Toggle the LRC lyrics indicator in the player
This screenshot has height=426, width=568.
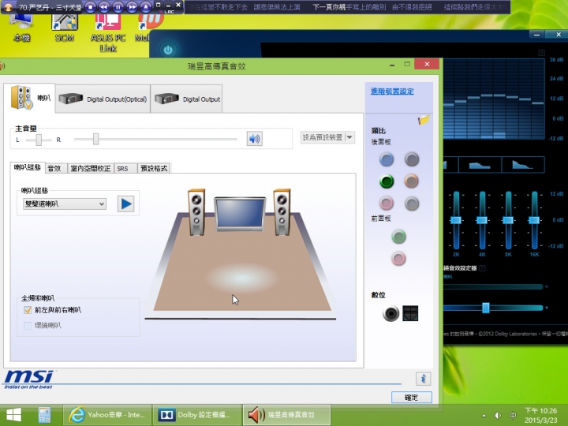pos(167,12)
